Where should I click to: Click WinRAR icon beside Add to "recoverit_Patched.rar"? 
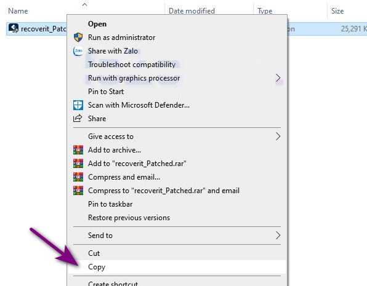pos(78,164)
